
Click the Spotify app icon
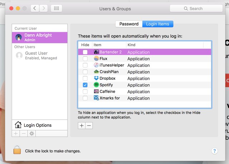coord(96,85)
